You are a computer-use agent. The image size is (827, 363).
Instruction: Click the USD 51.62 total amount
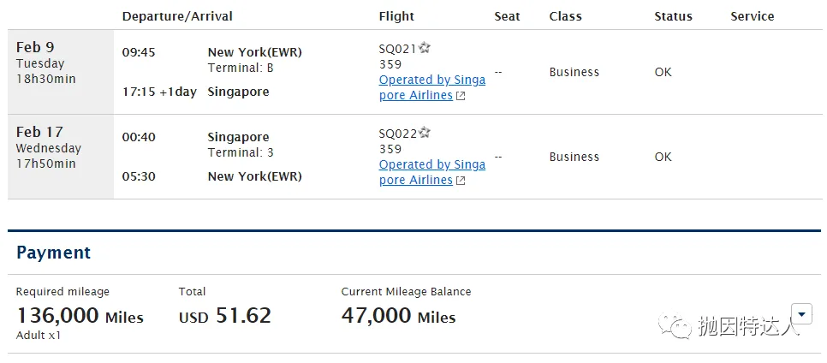224,316
